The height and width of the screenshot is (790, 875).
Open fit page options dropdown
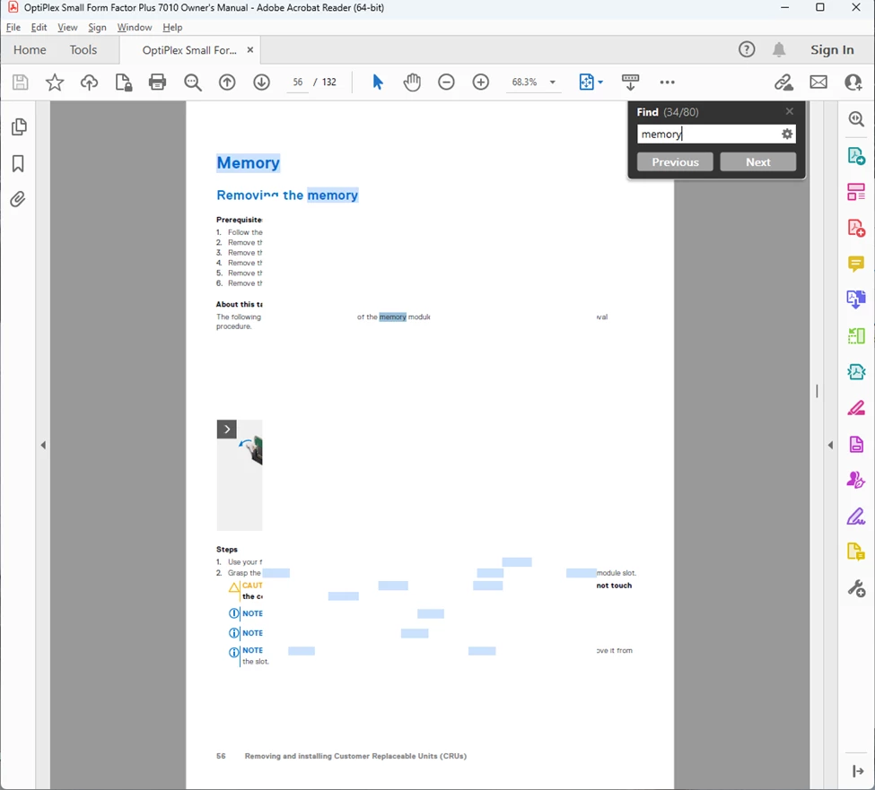pos(591,82)
